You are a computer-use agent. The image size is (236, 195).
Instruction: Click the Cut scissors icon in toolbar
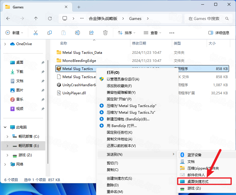click(36, 33)
